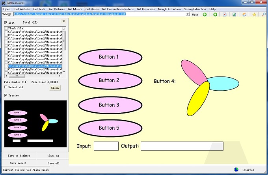The height and width of the screenshot is (175, 268).
Task: Go to Home via house icon
Action: click(x=245, y=15)
